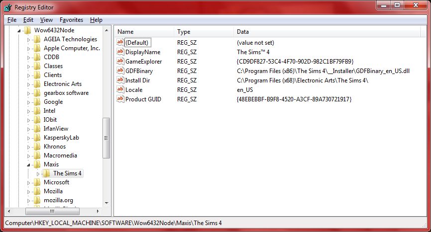Select the DisplayName value name

(143, 52)
